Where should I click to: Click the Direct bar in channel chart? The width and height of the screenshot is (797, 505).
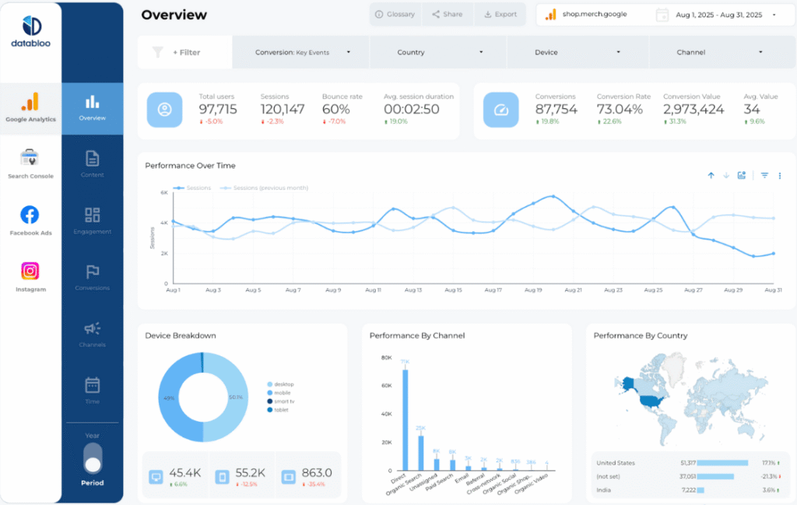405,420
